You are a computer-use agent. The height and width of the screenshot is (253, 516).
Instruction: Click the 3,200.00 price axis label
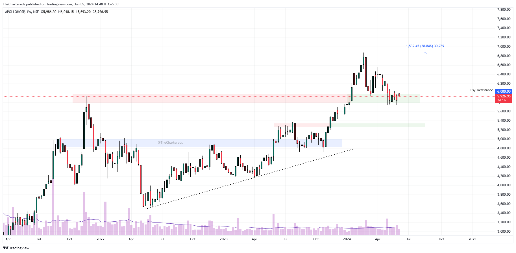coord(504,222)
